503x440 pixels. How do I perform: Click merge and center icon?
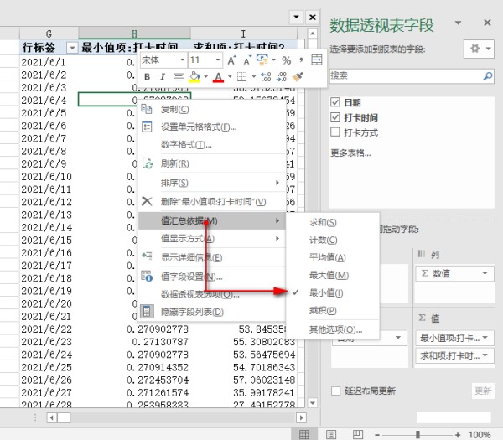(317, 60)
